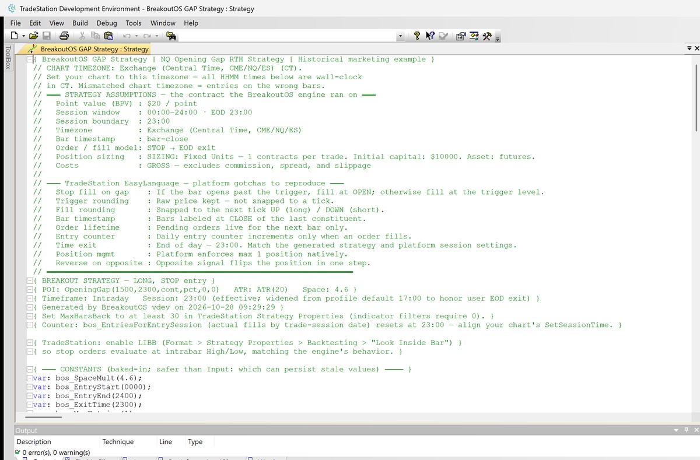Collapse the var bos_ExitTime line
The image size is (700, 460).
pyautogui.click(x=30, y=405)
